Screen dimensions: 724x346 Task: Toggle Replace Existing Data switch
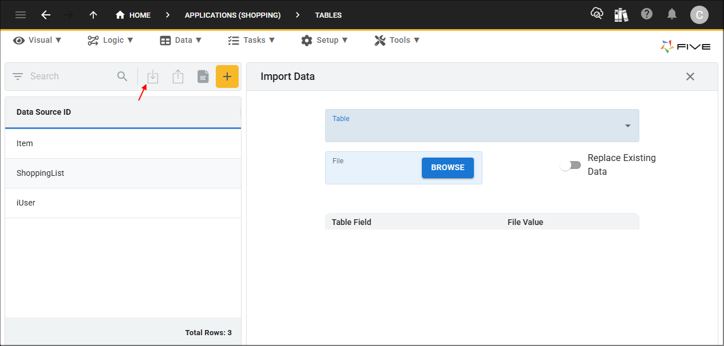point(570,164)
